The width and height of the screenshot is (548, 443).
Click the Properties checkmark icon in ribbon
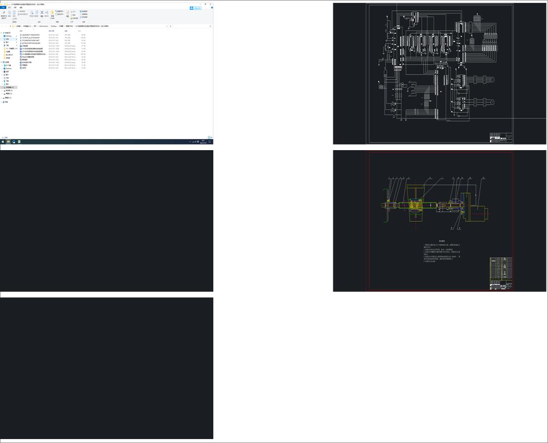pos(68,12)
